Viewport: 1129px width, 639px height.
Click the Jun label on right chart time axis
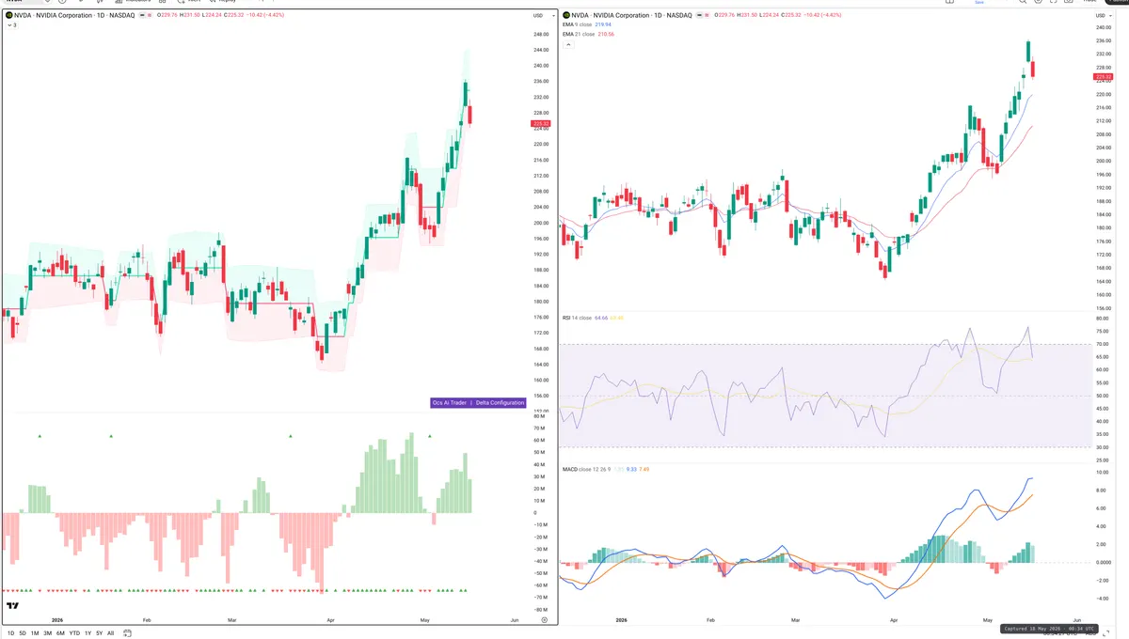tap(1076, 620)
